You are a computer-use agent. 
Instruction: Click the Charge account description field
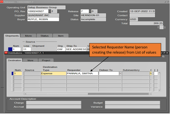pyautogui.click(x=54, y=103)
